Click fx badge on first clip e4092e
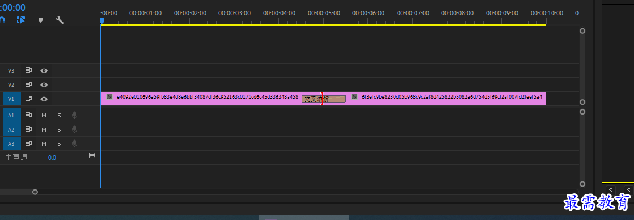 coord(109,96)
